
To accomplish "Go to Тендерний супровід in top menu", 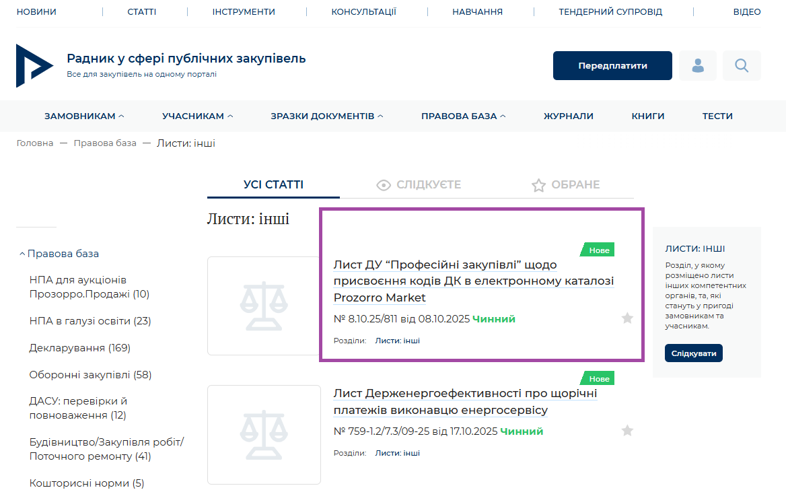I will pos(610,11).
